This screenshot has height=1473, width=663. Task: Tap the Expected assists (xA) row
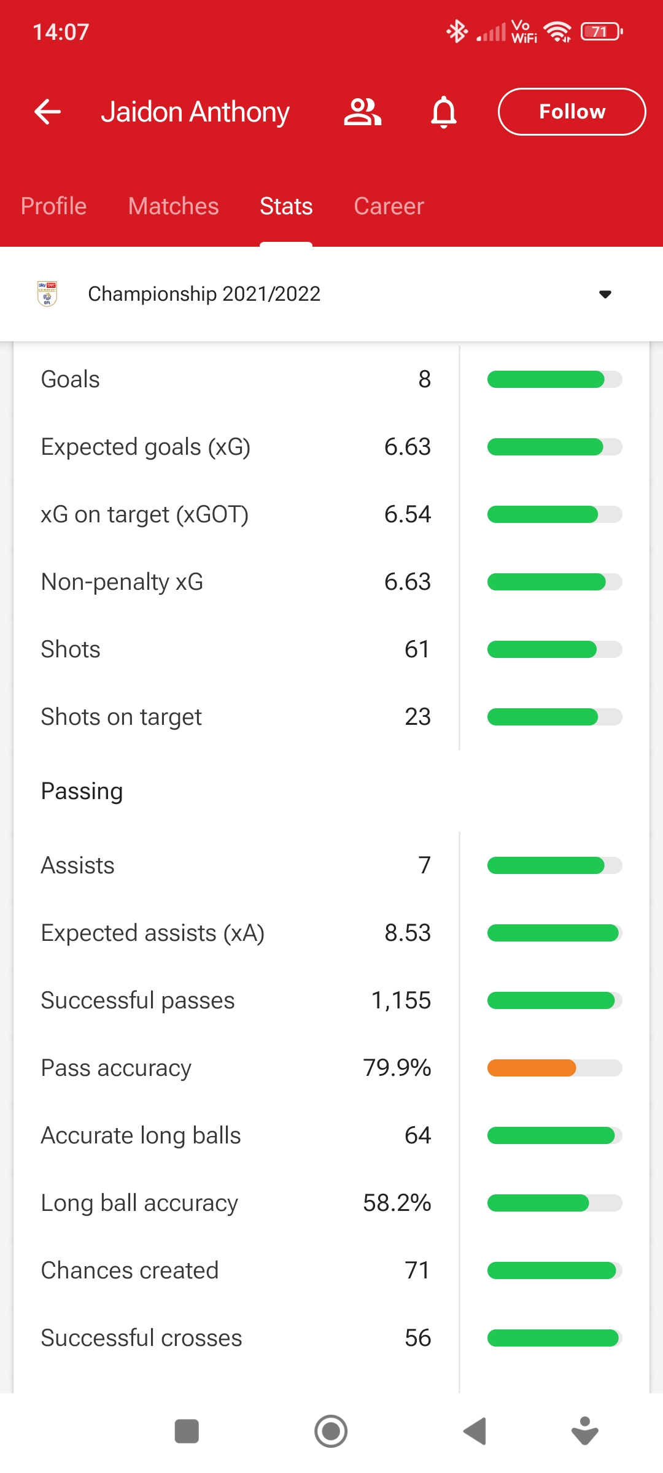pyautogui.click(x=236, y=933)
